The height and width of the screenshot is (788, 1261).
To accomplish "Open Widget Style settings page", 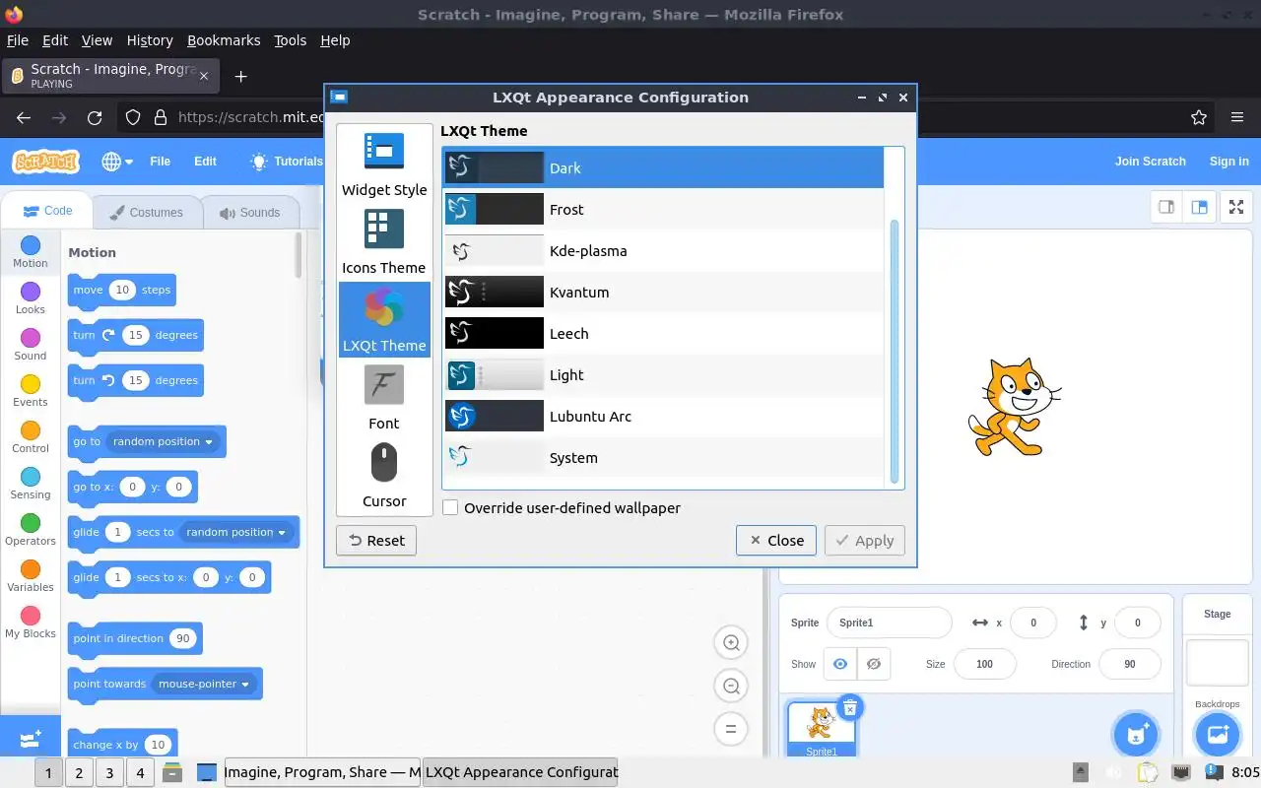I will (x=384, y=164).
